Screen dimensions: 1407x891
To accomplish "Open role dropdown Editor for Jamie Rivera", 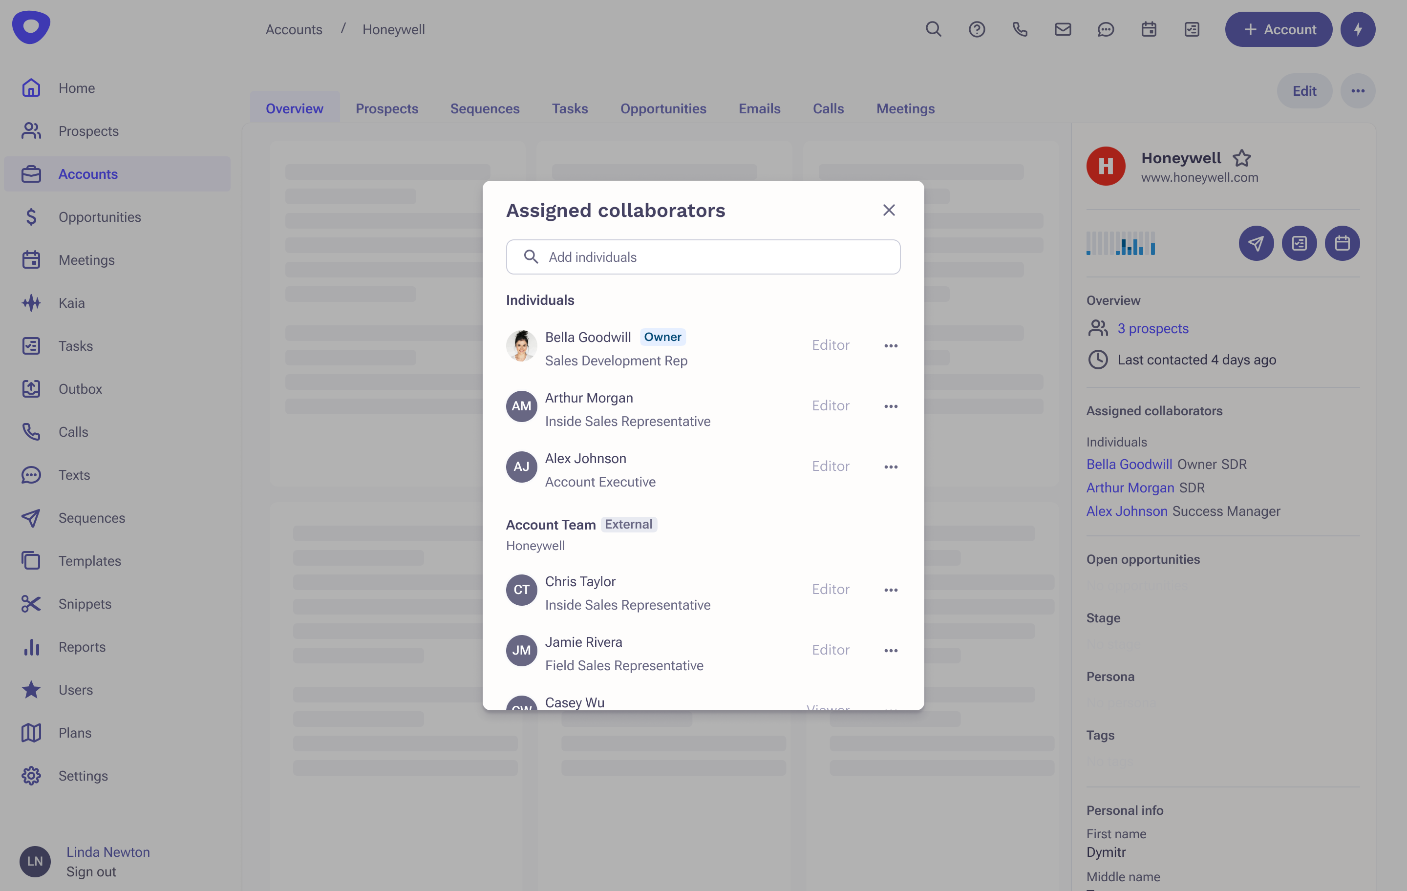I will 831,650.
